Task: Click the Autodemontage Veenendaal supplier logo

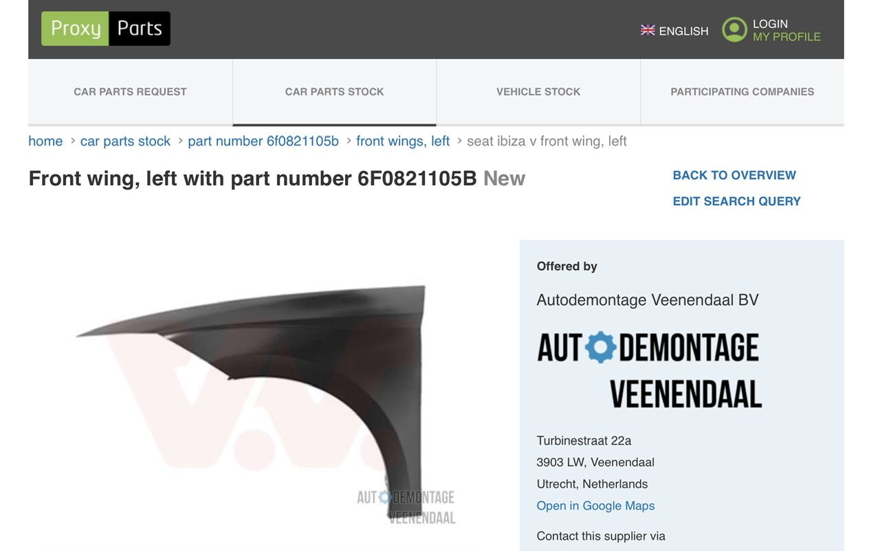Action: [x=650, y=370]
